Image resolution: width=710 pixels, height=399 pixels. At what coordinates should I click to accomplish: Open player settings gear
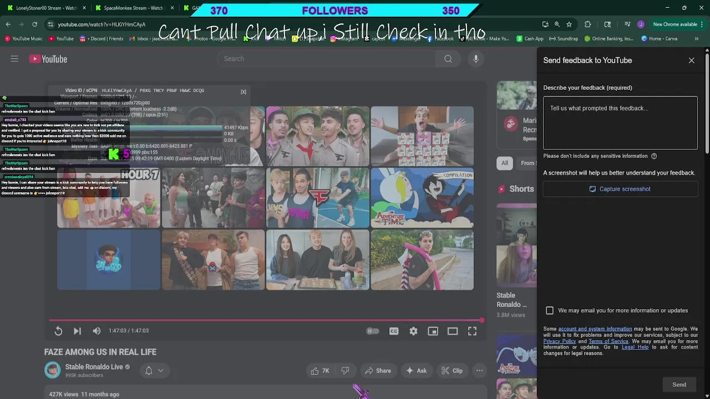click(x=413, y=331)
